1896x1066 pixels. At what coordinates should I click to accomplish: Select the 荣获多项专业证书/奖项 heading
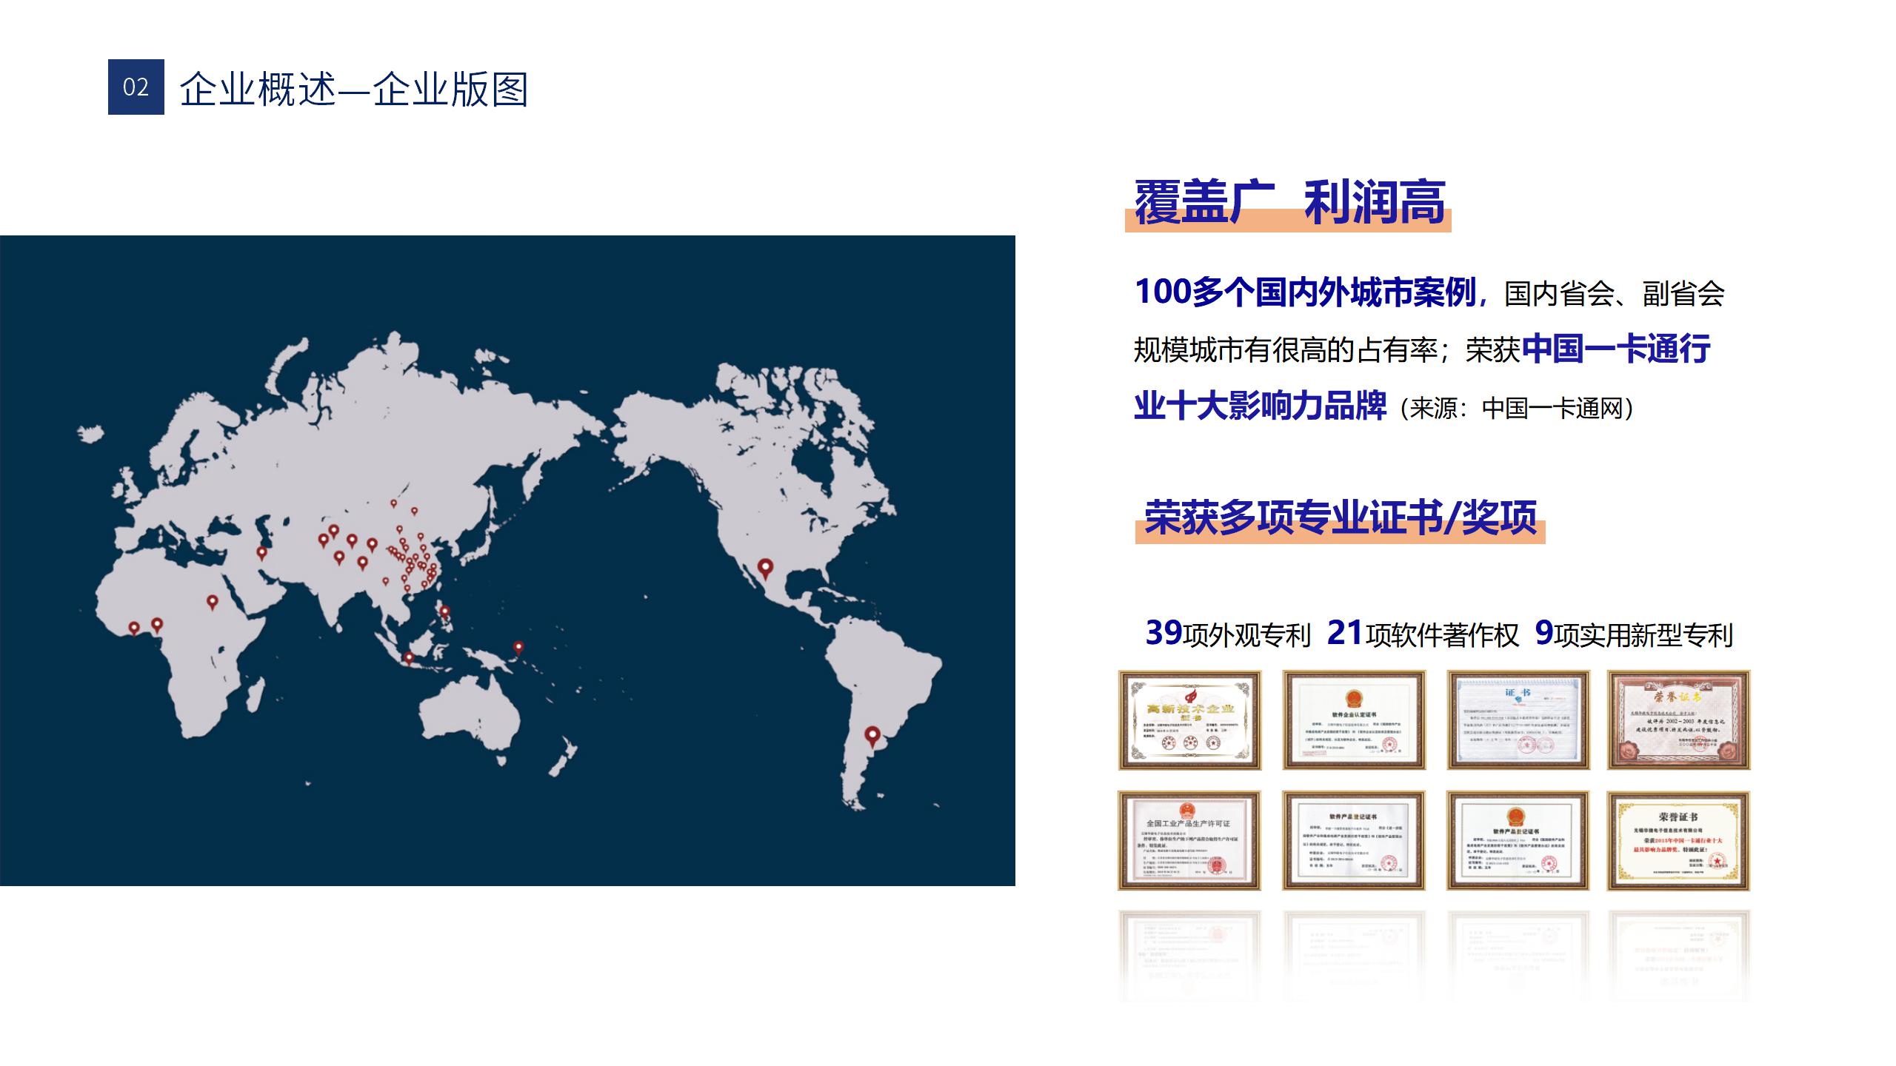(x=1340, y=517)
